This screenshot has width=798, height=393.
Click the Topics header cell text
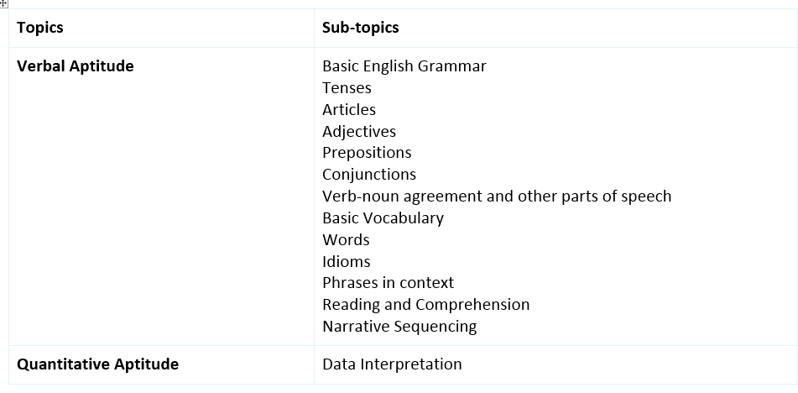(39, 28)
